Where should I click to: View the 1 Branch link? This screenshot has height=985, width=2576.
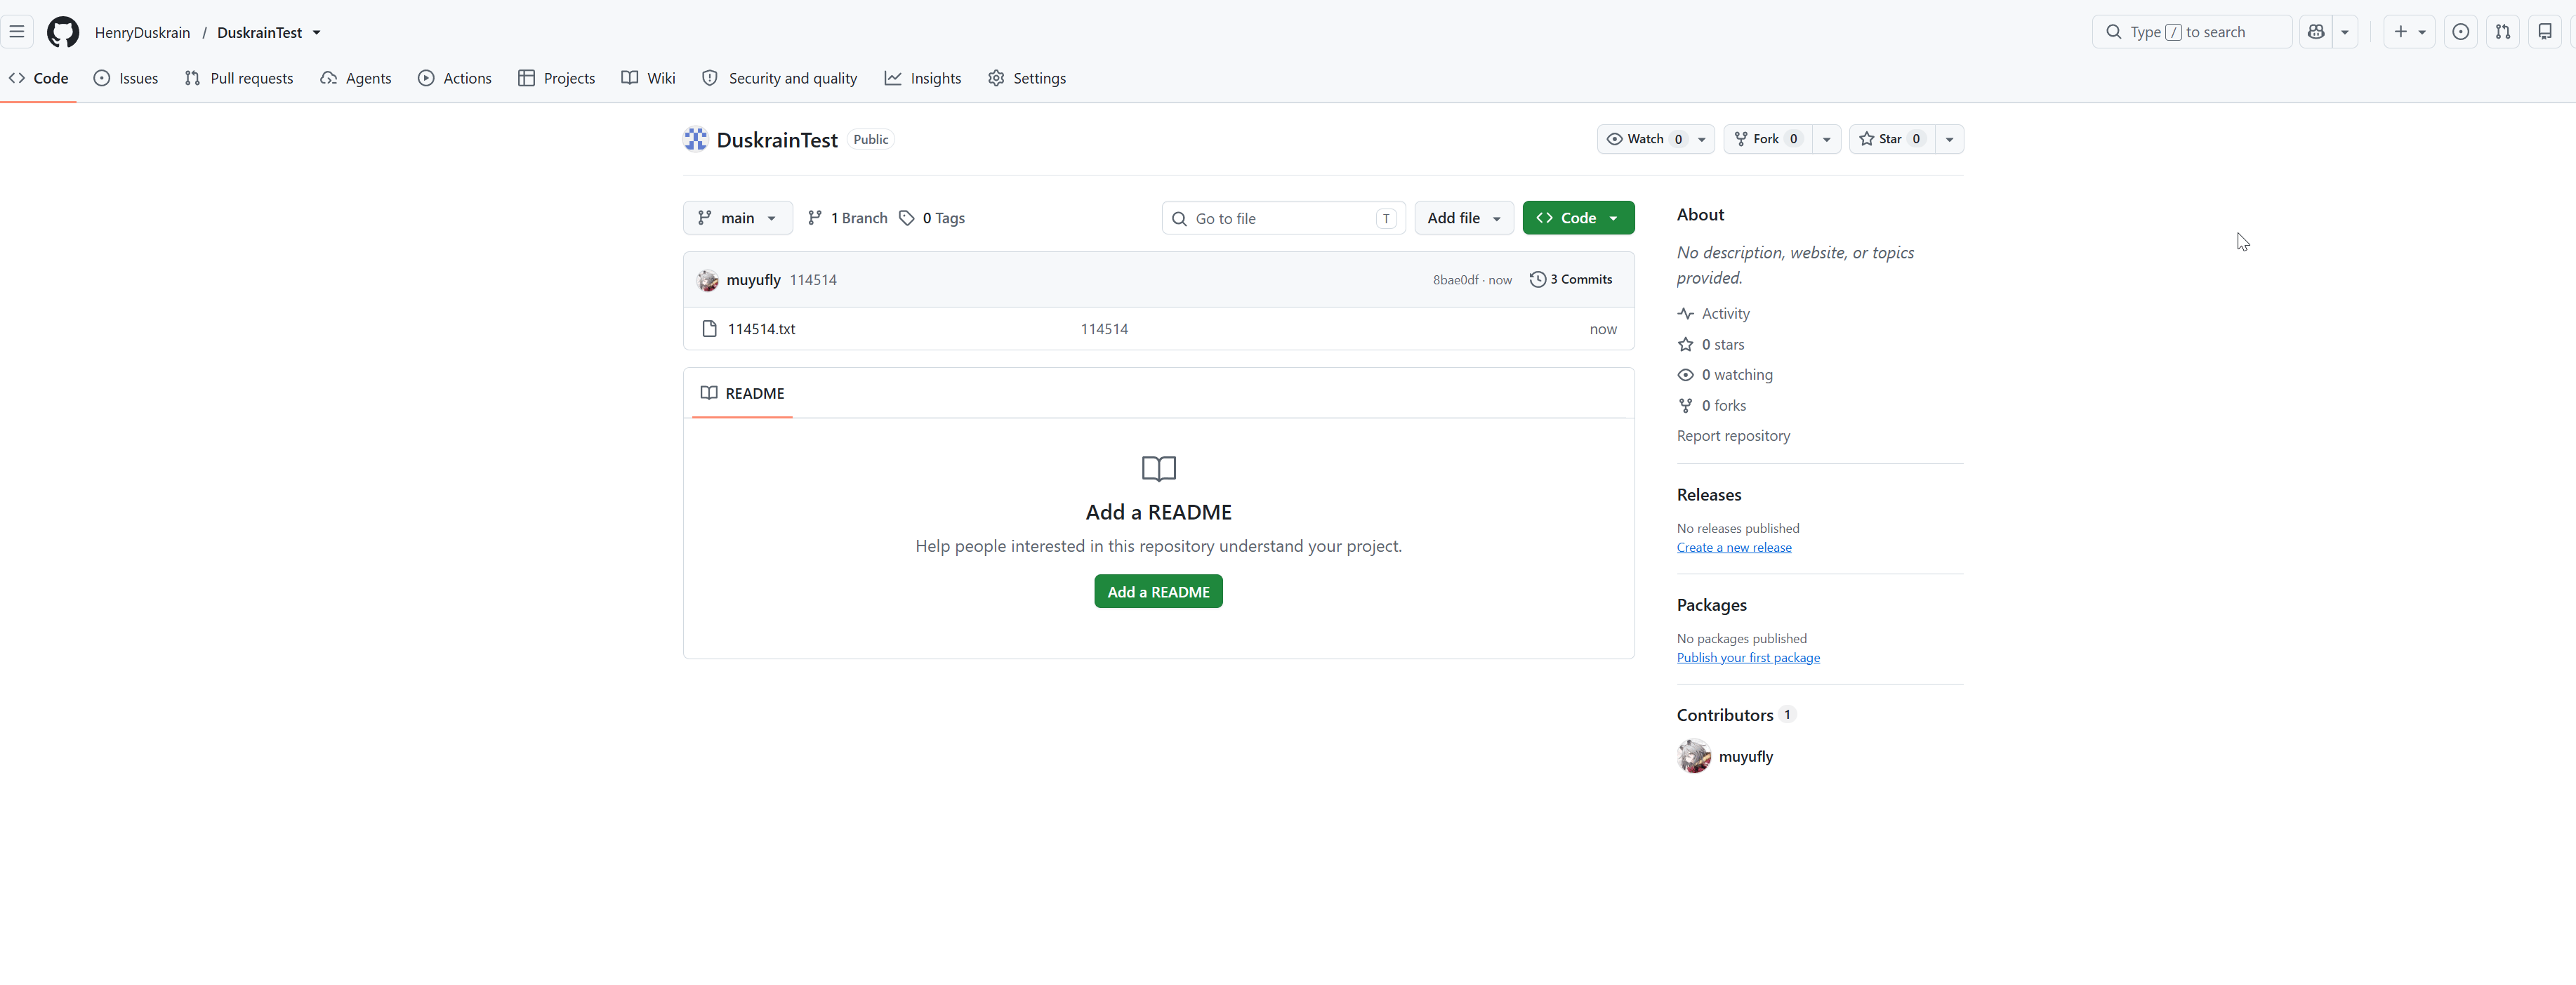848,218
